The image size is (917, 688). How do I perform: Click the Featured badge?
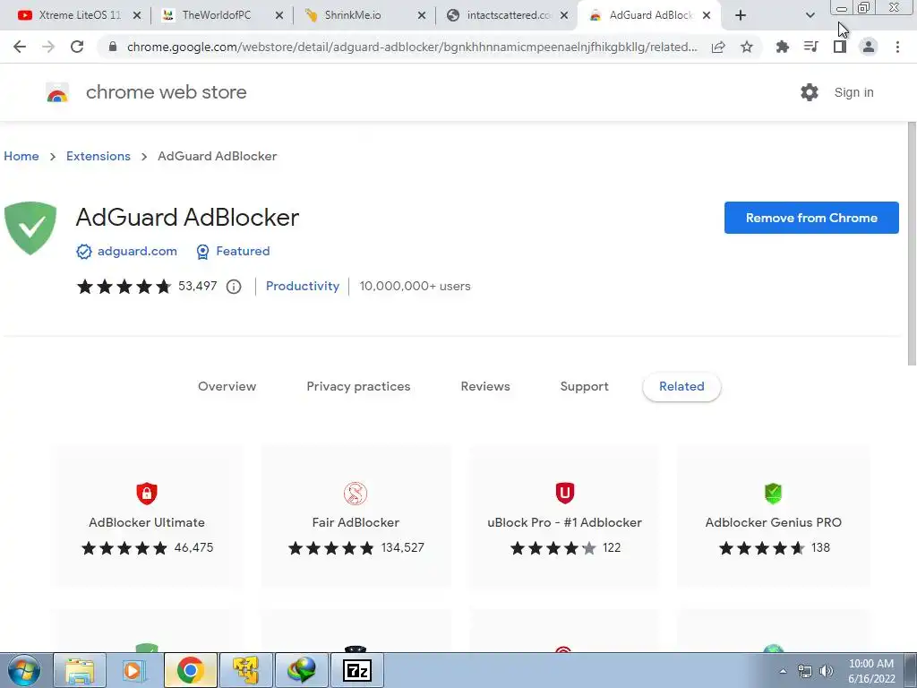(243, 251)
